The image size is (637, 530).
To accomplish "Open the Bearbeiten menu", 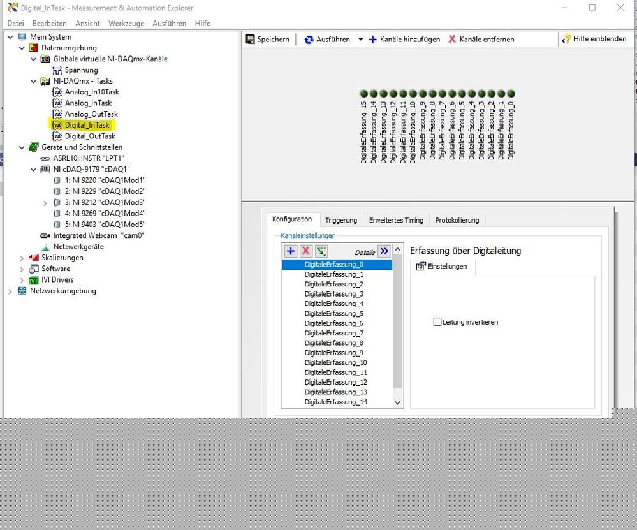I will pos(50,23).
